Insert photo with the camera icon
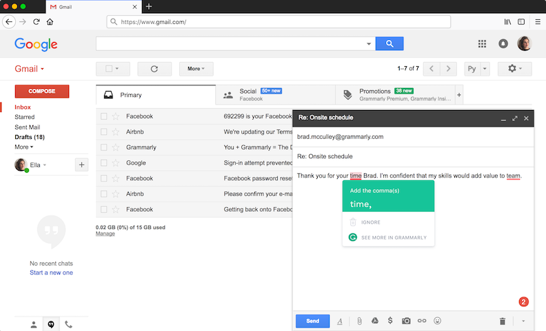Screen dimensions: 546x331 pos(406,321)
